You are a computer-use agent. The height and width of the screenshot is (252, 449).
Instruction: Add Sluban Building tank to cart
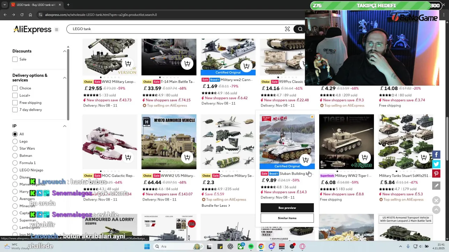pos(306,160)
